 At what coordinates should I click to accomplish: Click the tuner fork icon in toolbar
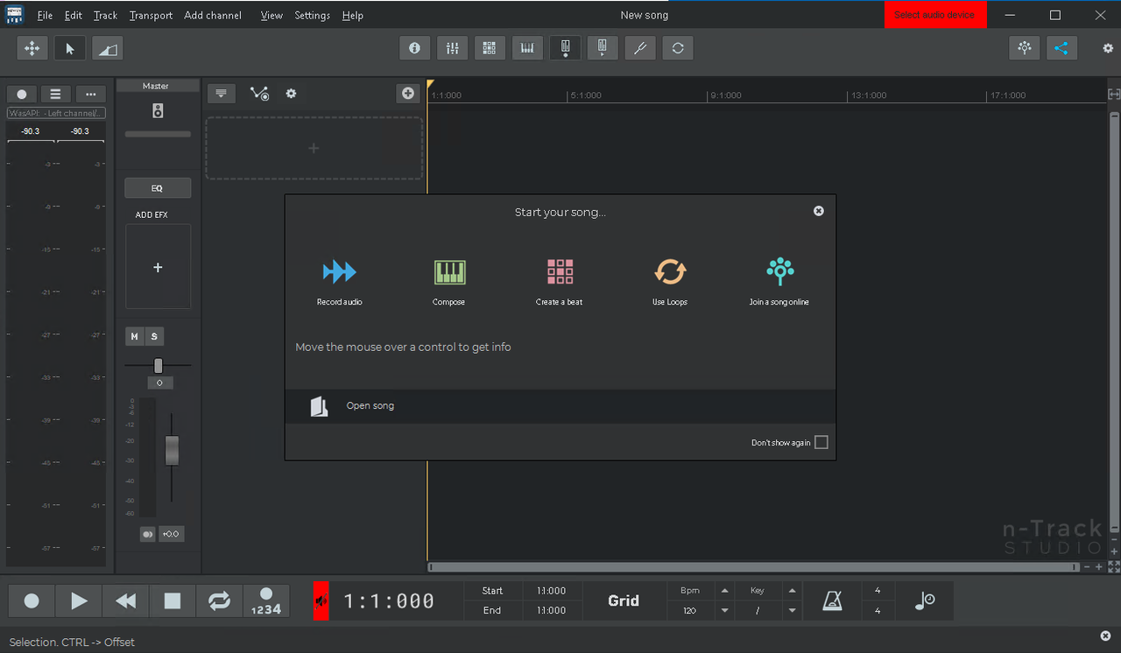640,48
